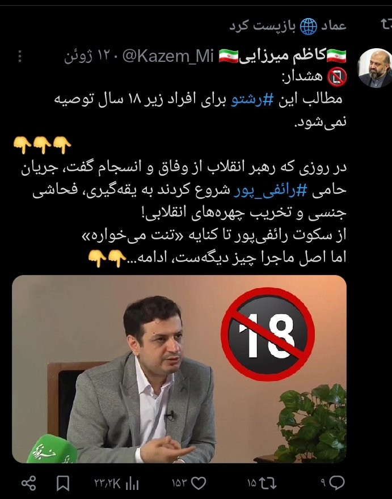This screenshot has height=499, width=392.
Task: Click the author name کاظم میرزایی
Action: 283,56
